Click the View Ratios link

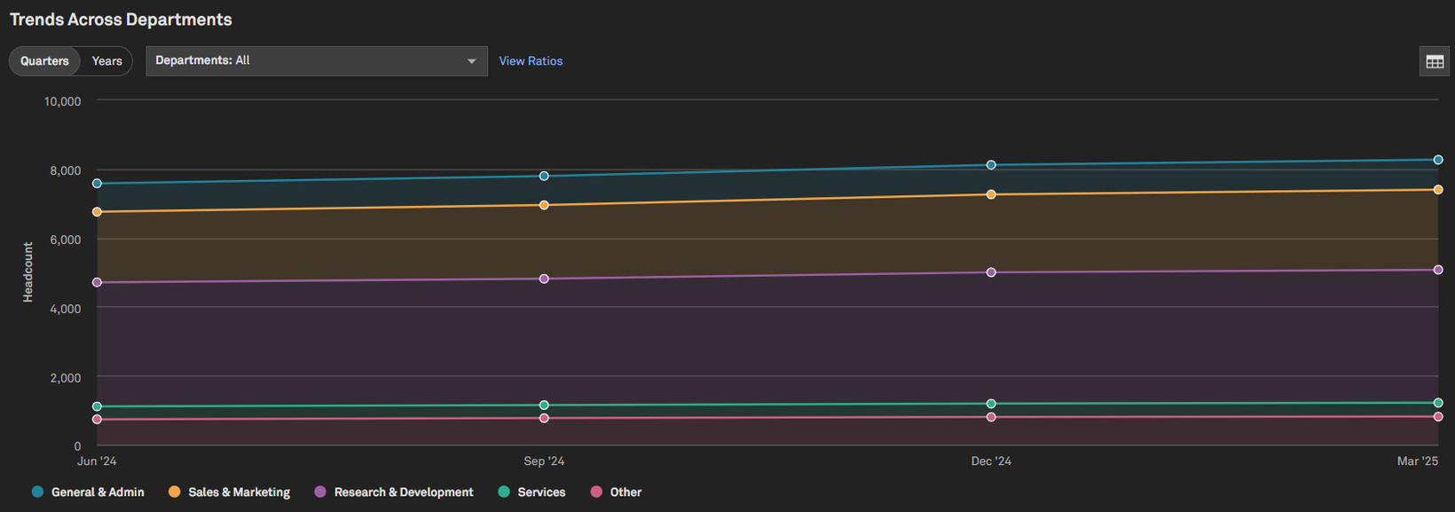(531, 61)
